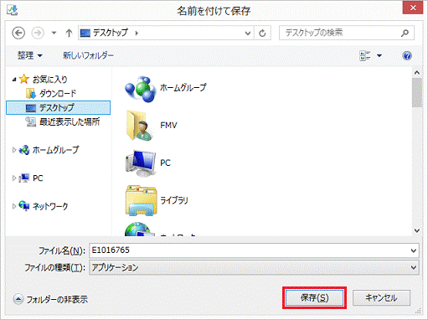Viewport: 428px width, 320px height.
Task: Click the Forward navigation arrow
Action: click(38, 33)
